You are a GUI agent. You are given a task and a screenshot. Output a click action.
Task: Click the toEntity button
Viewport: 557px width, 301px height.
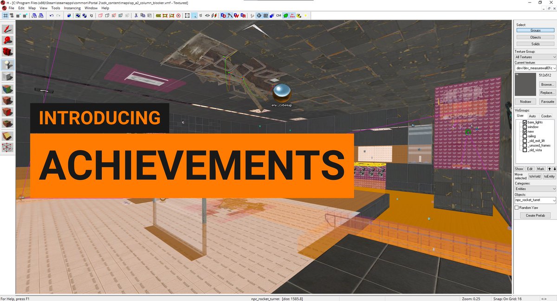[x=549, y=177]
